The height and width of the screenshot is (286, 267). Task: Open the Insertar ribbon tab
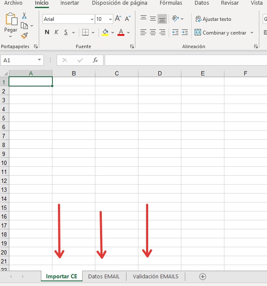coord(69,3)
